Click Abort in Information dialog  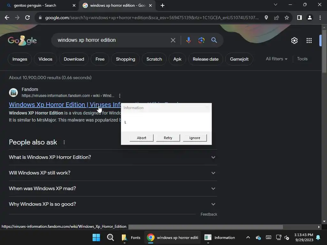pos(141,138)
